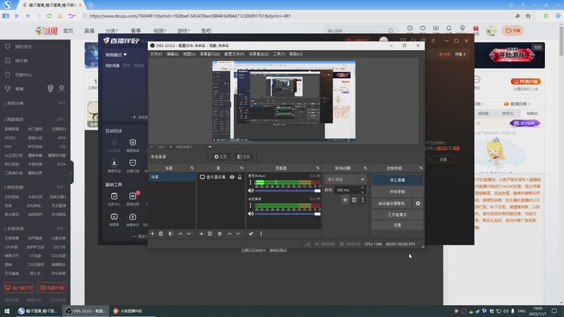564x317 pixels.
Task: Pop out the controls dock icon
Action: pos(421,168)
